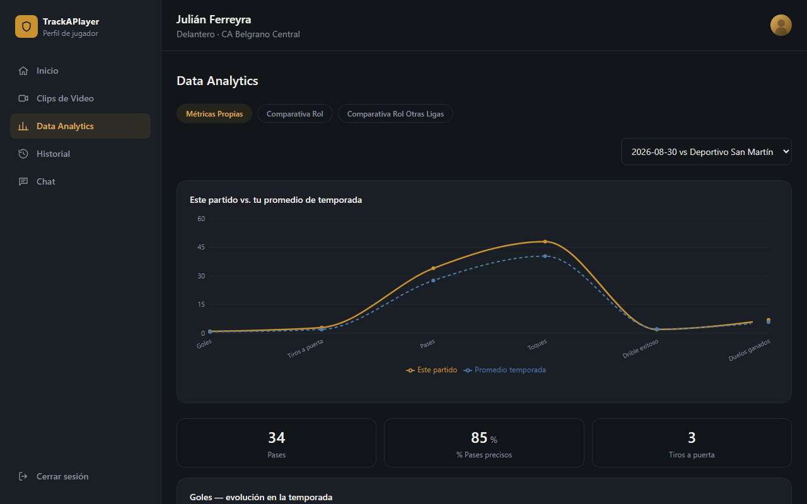The height and width of the screenshot is (504, 807).
Task: Click the Cerrar sesión logout icon
Action: tap(23, 476)
